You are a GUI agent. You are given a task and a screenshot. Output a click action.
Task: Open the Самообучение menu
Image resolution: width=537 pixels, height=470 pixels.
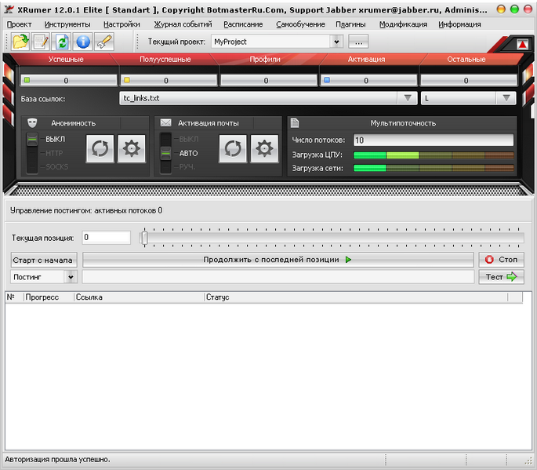pyautogui.click(x=301, y=24)
